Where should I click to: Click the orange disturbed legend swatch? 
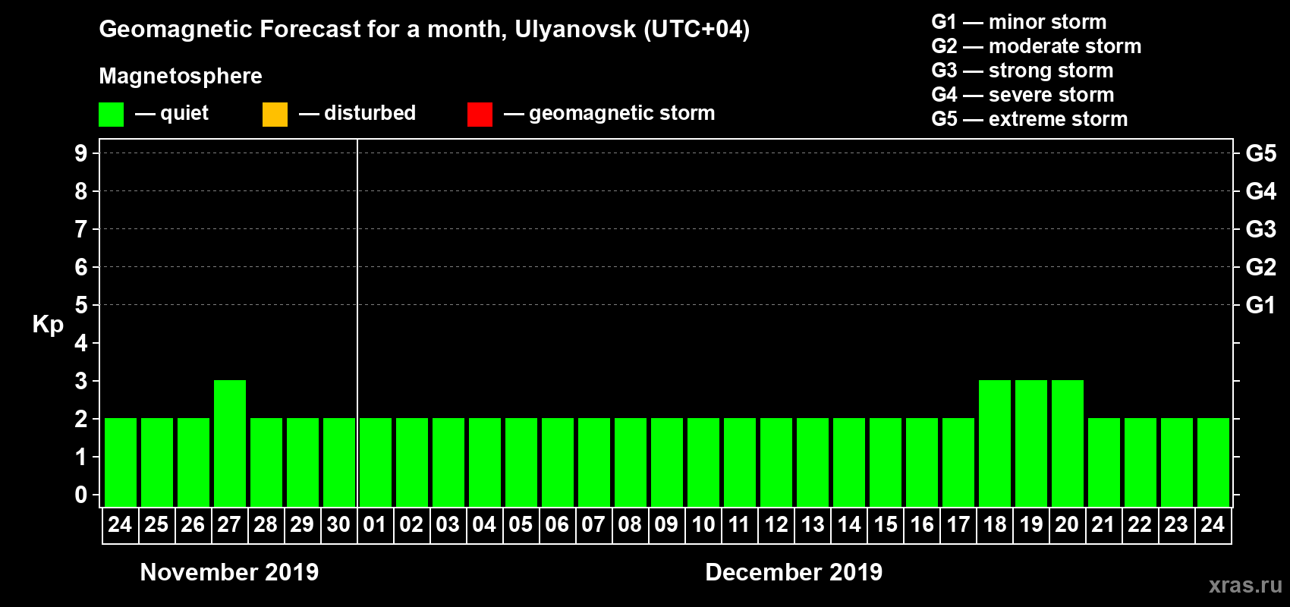[275, 115]
